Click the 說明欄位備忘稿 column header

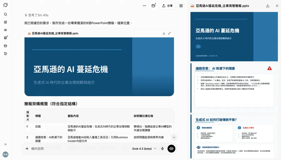tap(143, 116)
